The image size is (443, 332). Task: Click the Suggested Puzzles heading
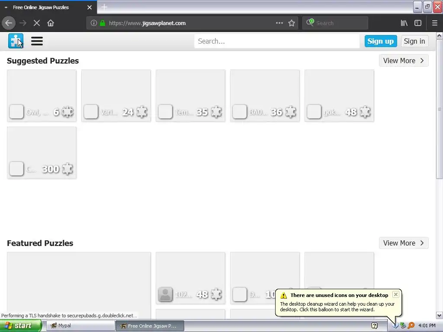click(x=43, y=61)
